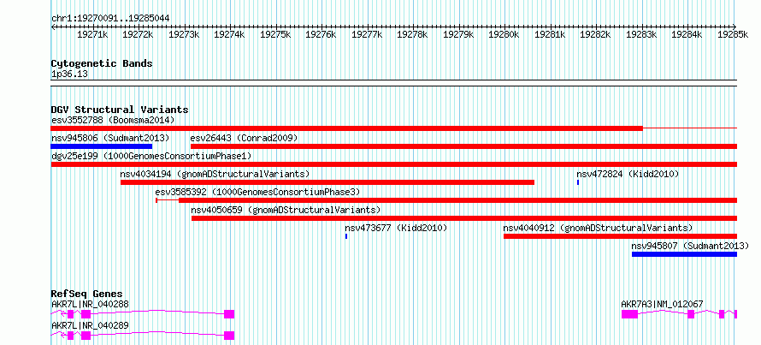Open nsv4034194 (gnomADStructuralVariants) label
The height and width of the screenshot is (345, 761).
[x=215, y=174]
